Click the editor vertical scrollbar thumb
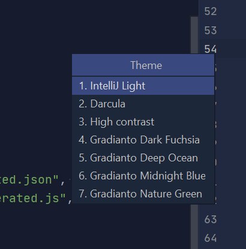246x249 pixels. (x=194, y=35)
